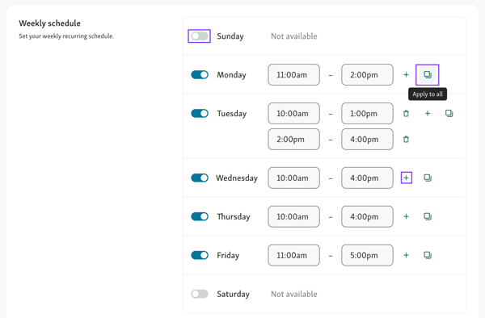Open Friday's 5:00pm end time picker
The width and height of the screenshot is (485, 318).
pyautogui.click(x=367, y=255)
